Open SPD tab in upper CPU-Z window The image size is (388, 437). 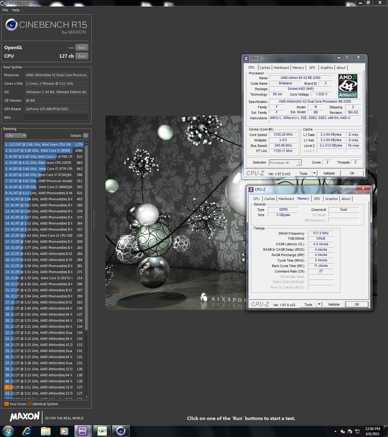tap(312, 68)
